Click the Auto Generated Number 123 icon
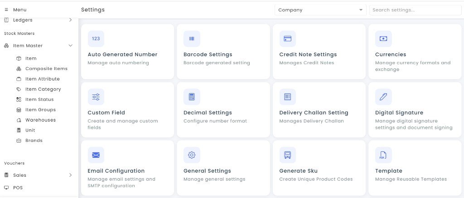464x198 pixels. tap(96, 39)
